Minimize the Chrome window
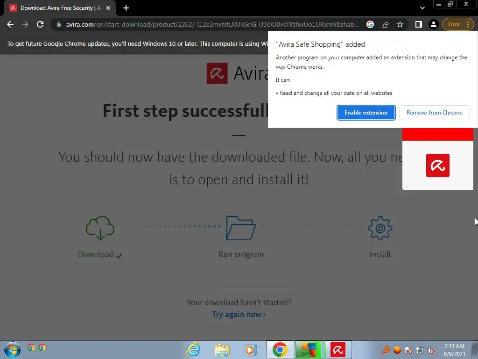Screen dimensions: 478x359 [x=439, y=4]
